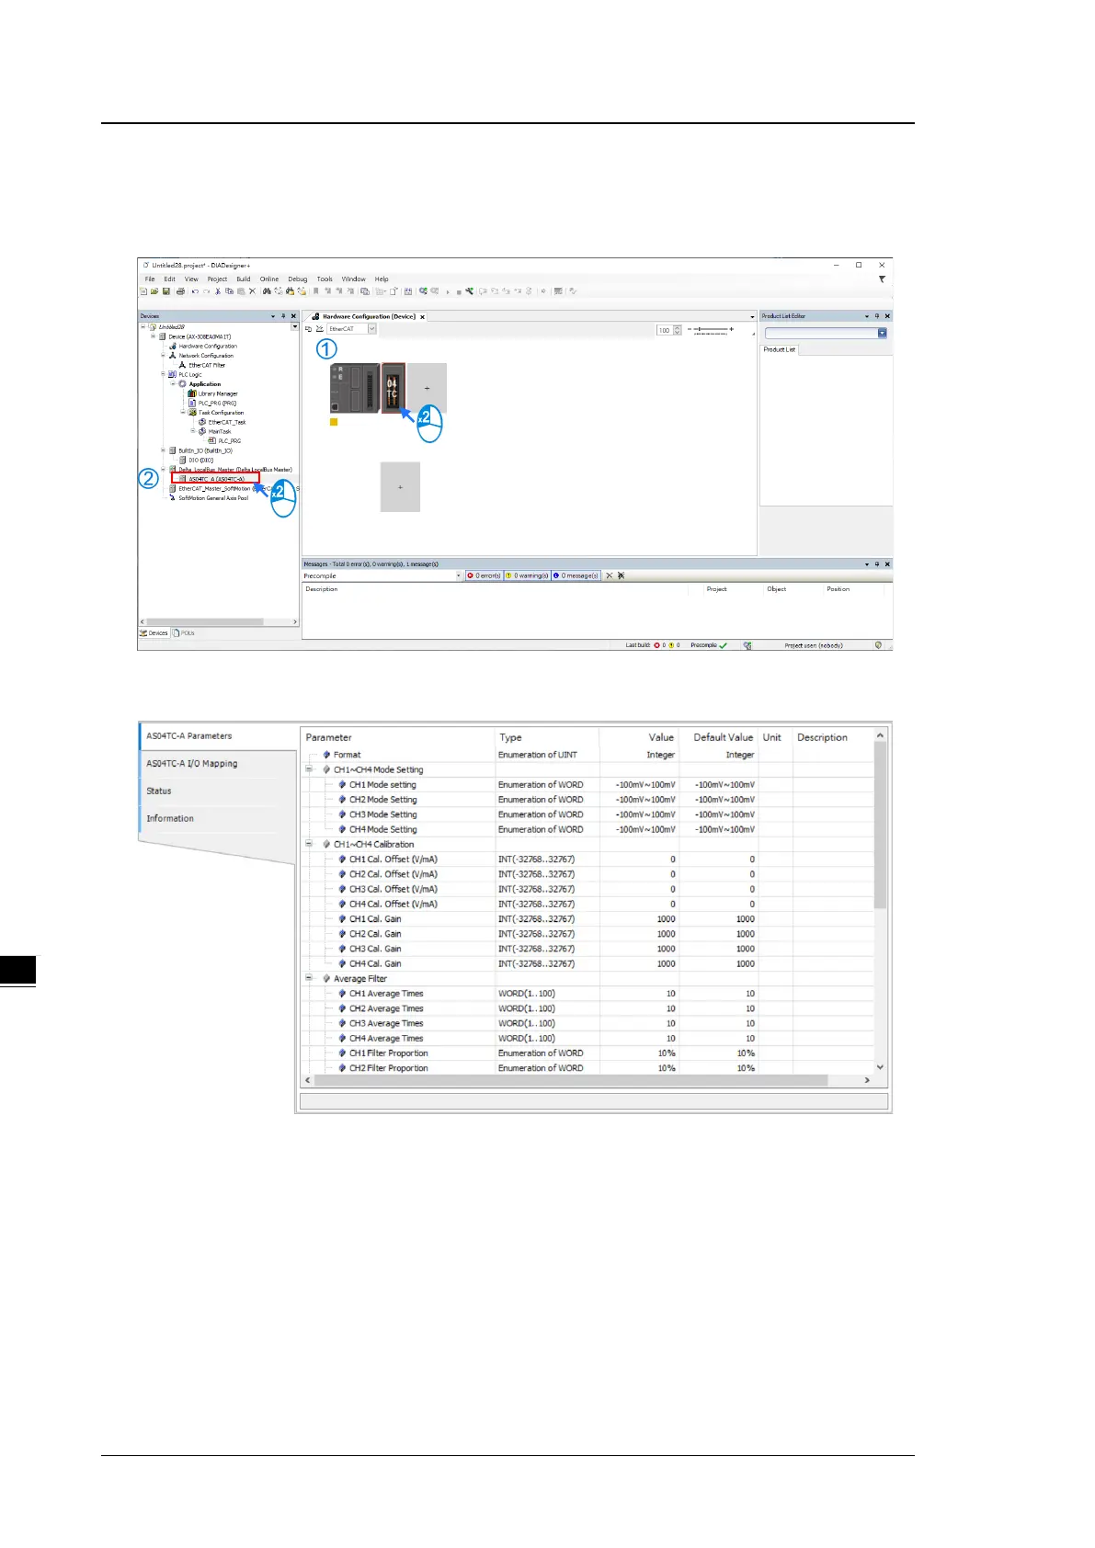Open the File menu
Viewport: 1095px width, 1548px height.
[150, 279]
